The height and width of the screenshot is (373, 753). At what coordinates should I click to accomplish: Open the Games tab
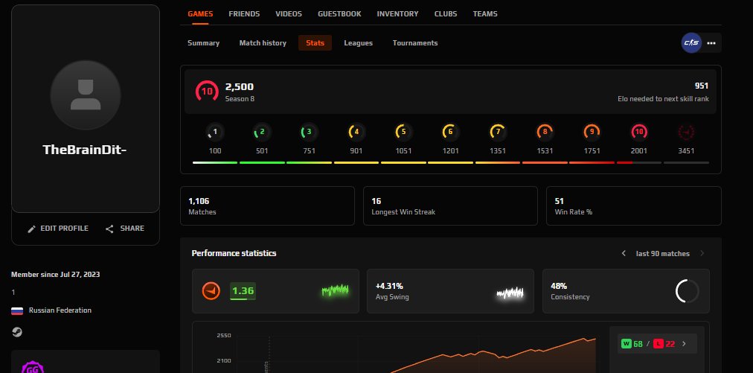200,14
